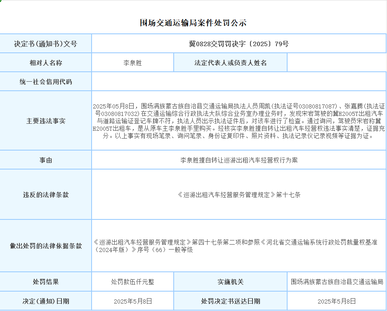Select the 相对人名称 label cell
This screenshot has width=387, height=311.
[x=46, y=63]
